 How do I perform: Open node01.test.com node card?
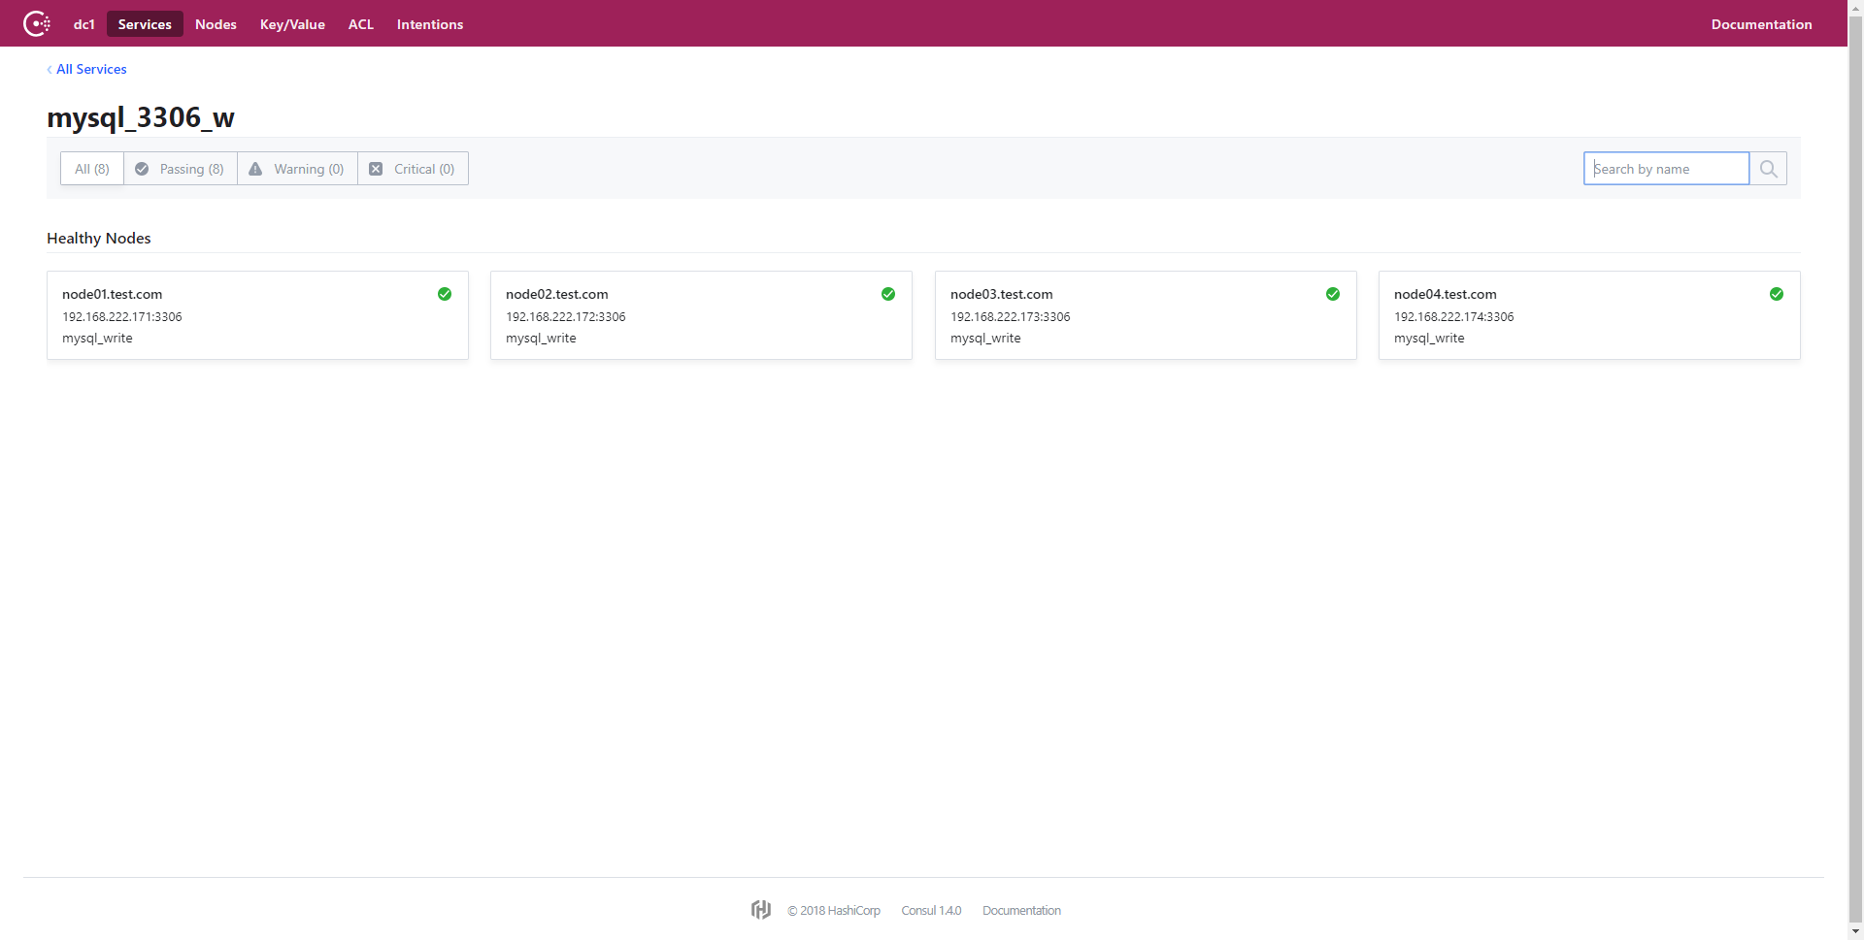(x=257, y=315)
